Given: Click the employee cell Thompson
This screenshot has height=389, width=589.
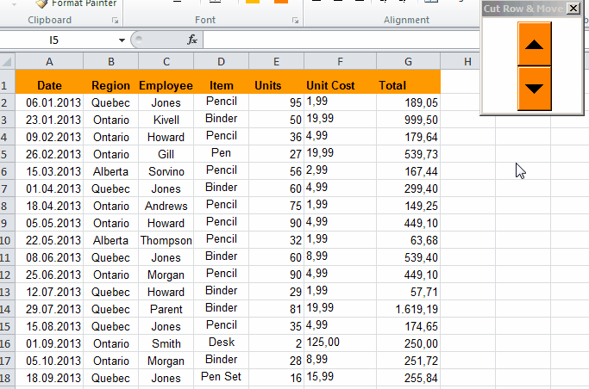Looking at the screenshot, I should tap(166, 240).
